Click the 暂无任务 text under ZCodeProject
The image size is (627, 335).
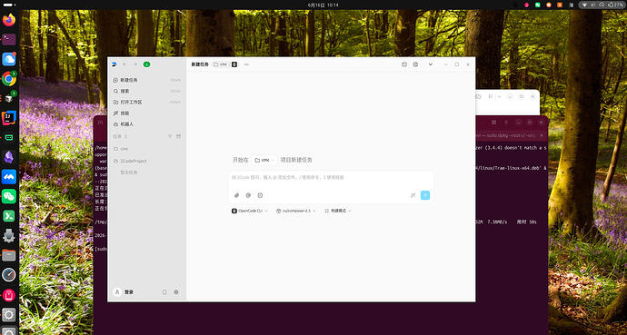point(129,172)
